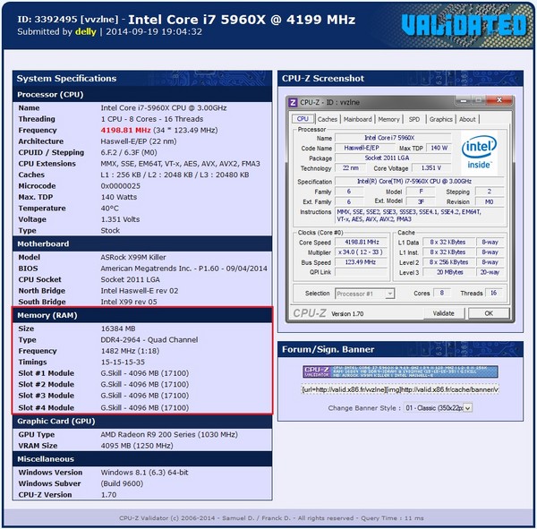Click the timings value 15-15-15-35

click(123, 363)
